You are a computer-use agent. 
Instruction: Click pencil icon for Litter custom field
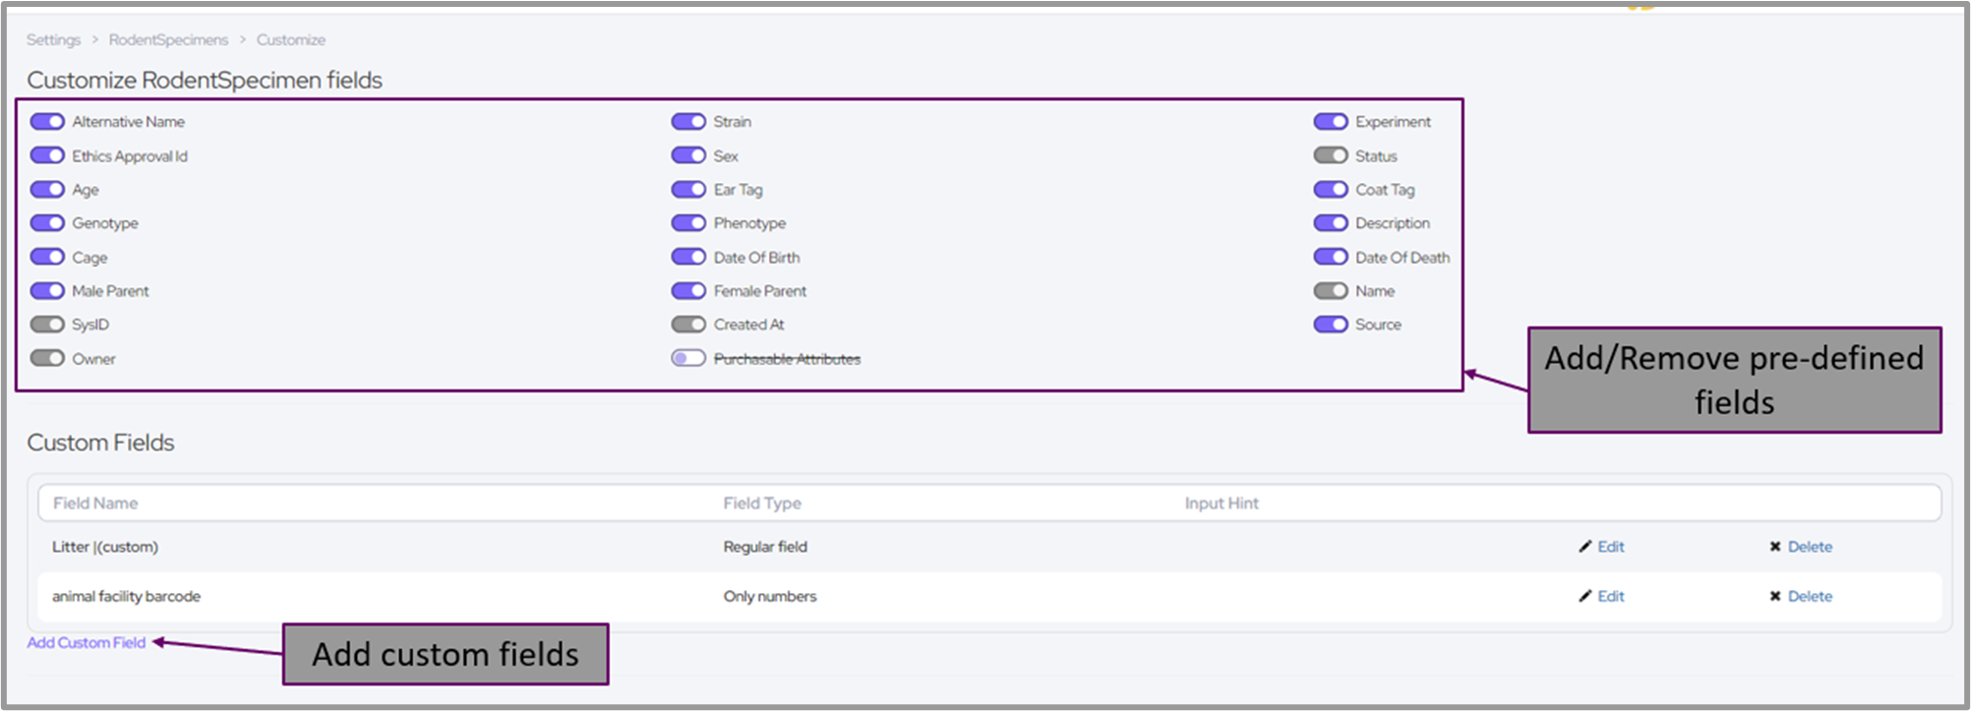(1584, 547)
